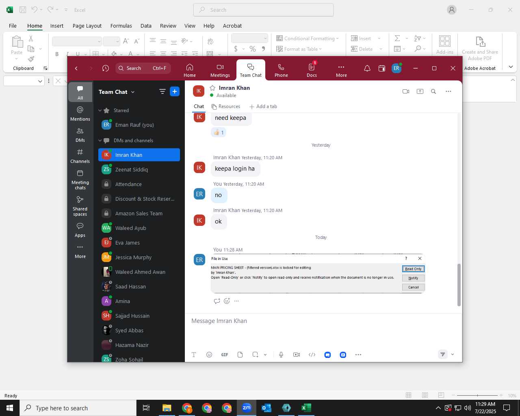The image size is (520, 416).
Task: Record video message in composer
Action: tap(297, 355)
